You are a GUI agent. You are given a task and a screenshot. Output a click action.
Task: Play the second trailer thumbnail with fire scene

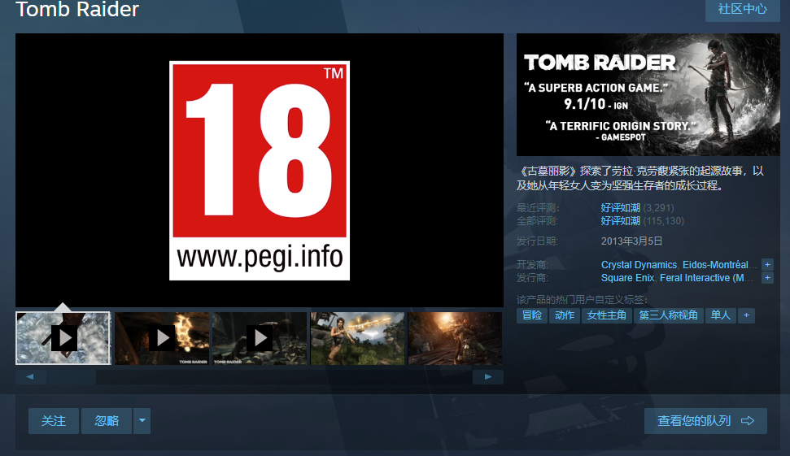[162, 337]
